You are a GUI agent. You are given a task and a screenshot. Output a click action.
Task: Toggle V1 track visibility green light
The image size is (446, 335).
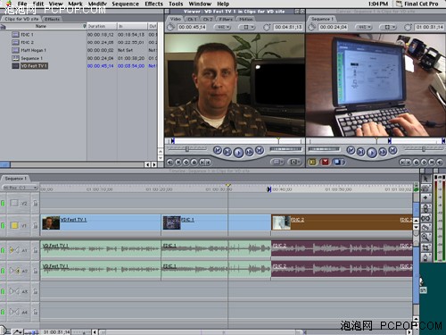tap(3, 225)
